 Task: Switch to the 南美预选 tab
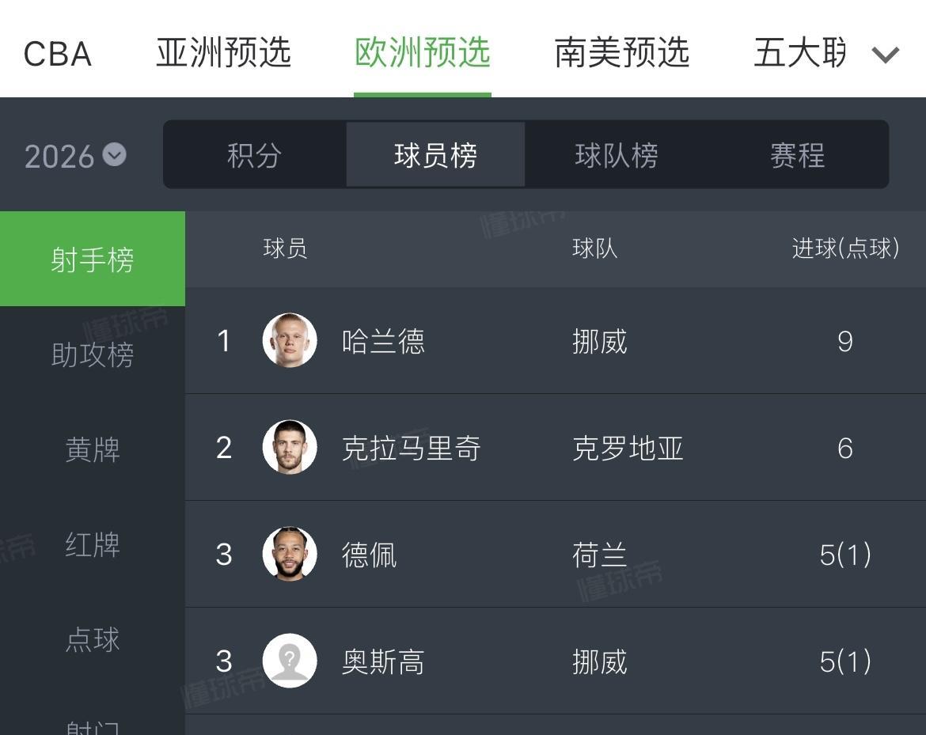pos(622,53)
